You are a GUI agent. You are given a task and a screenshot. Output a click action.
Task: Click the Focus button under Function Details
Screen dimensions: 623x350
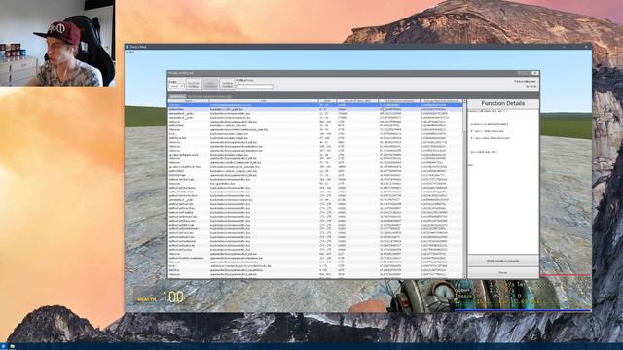point(503,272)
